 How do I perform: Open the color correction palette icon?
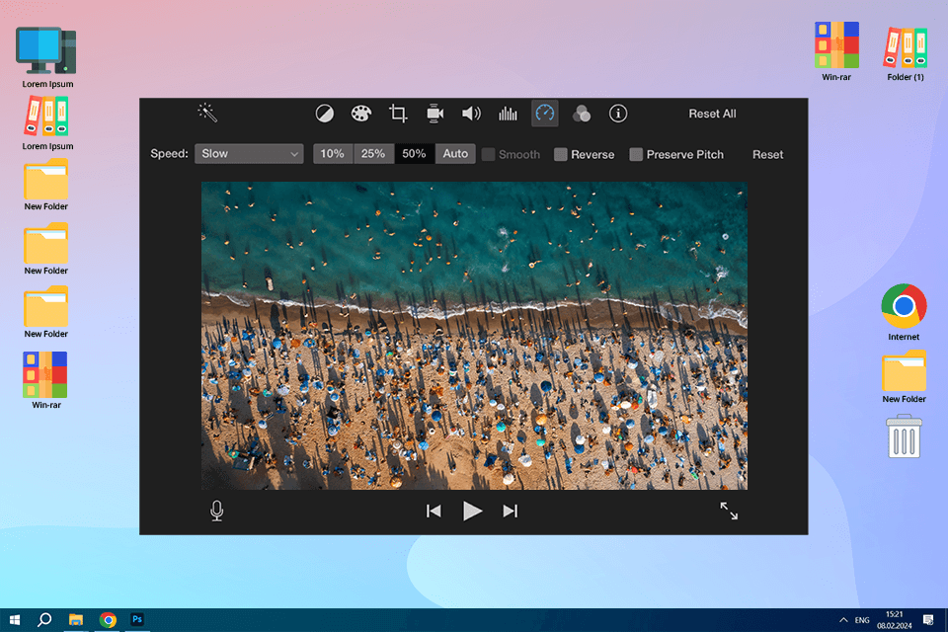[x=361, y=114]
